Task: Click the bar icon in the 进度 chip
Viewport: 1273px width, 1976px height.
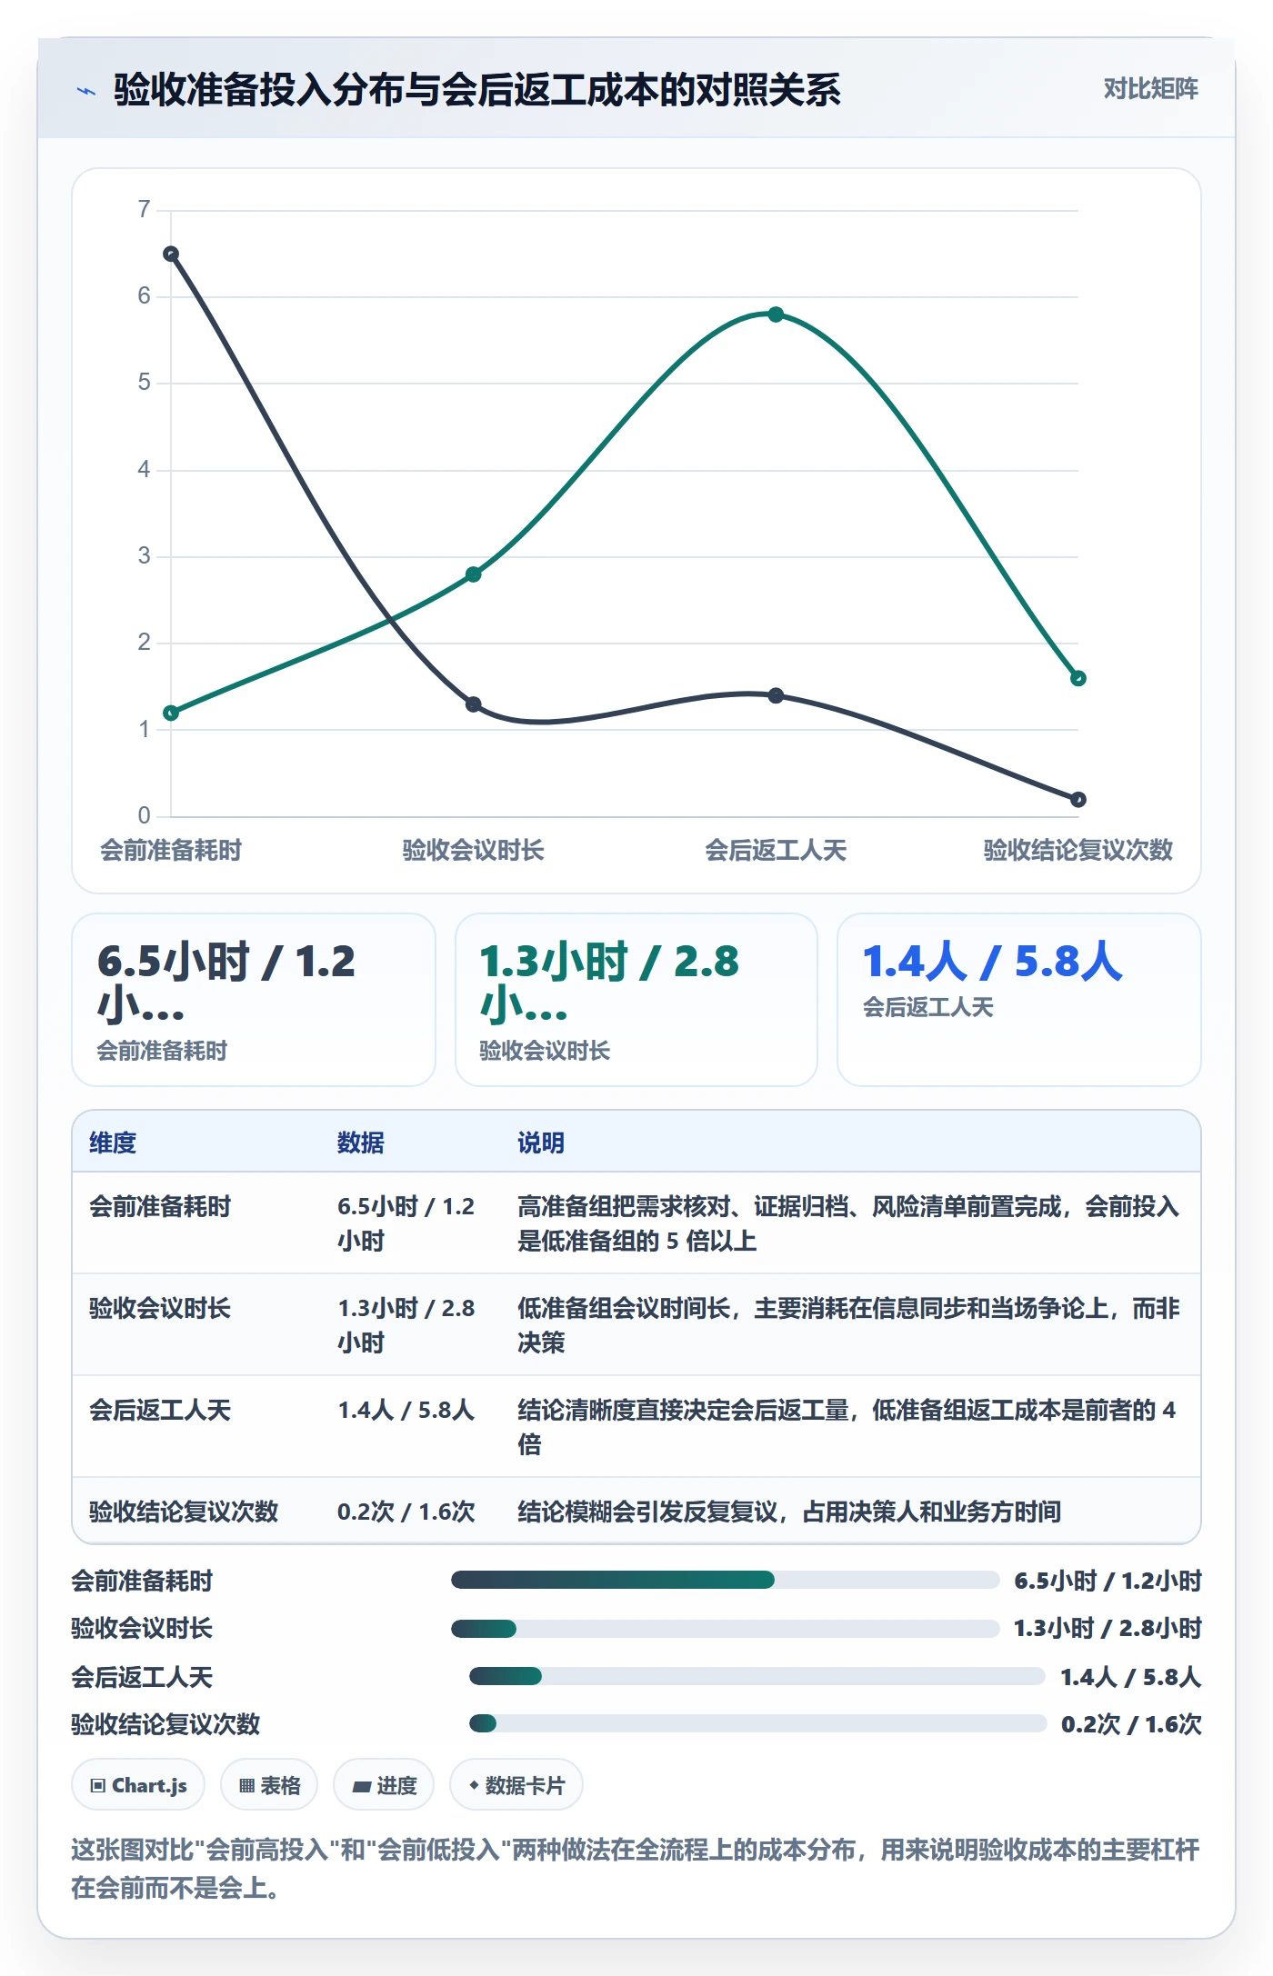Action: click(x=361, y=1786)
